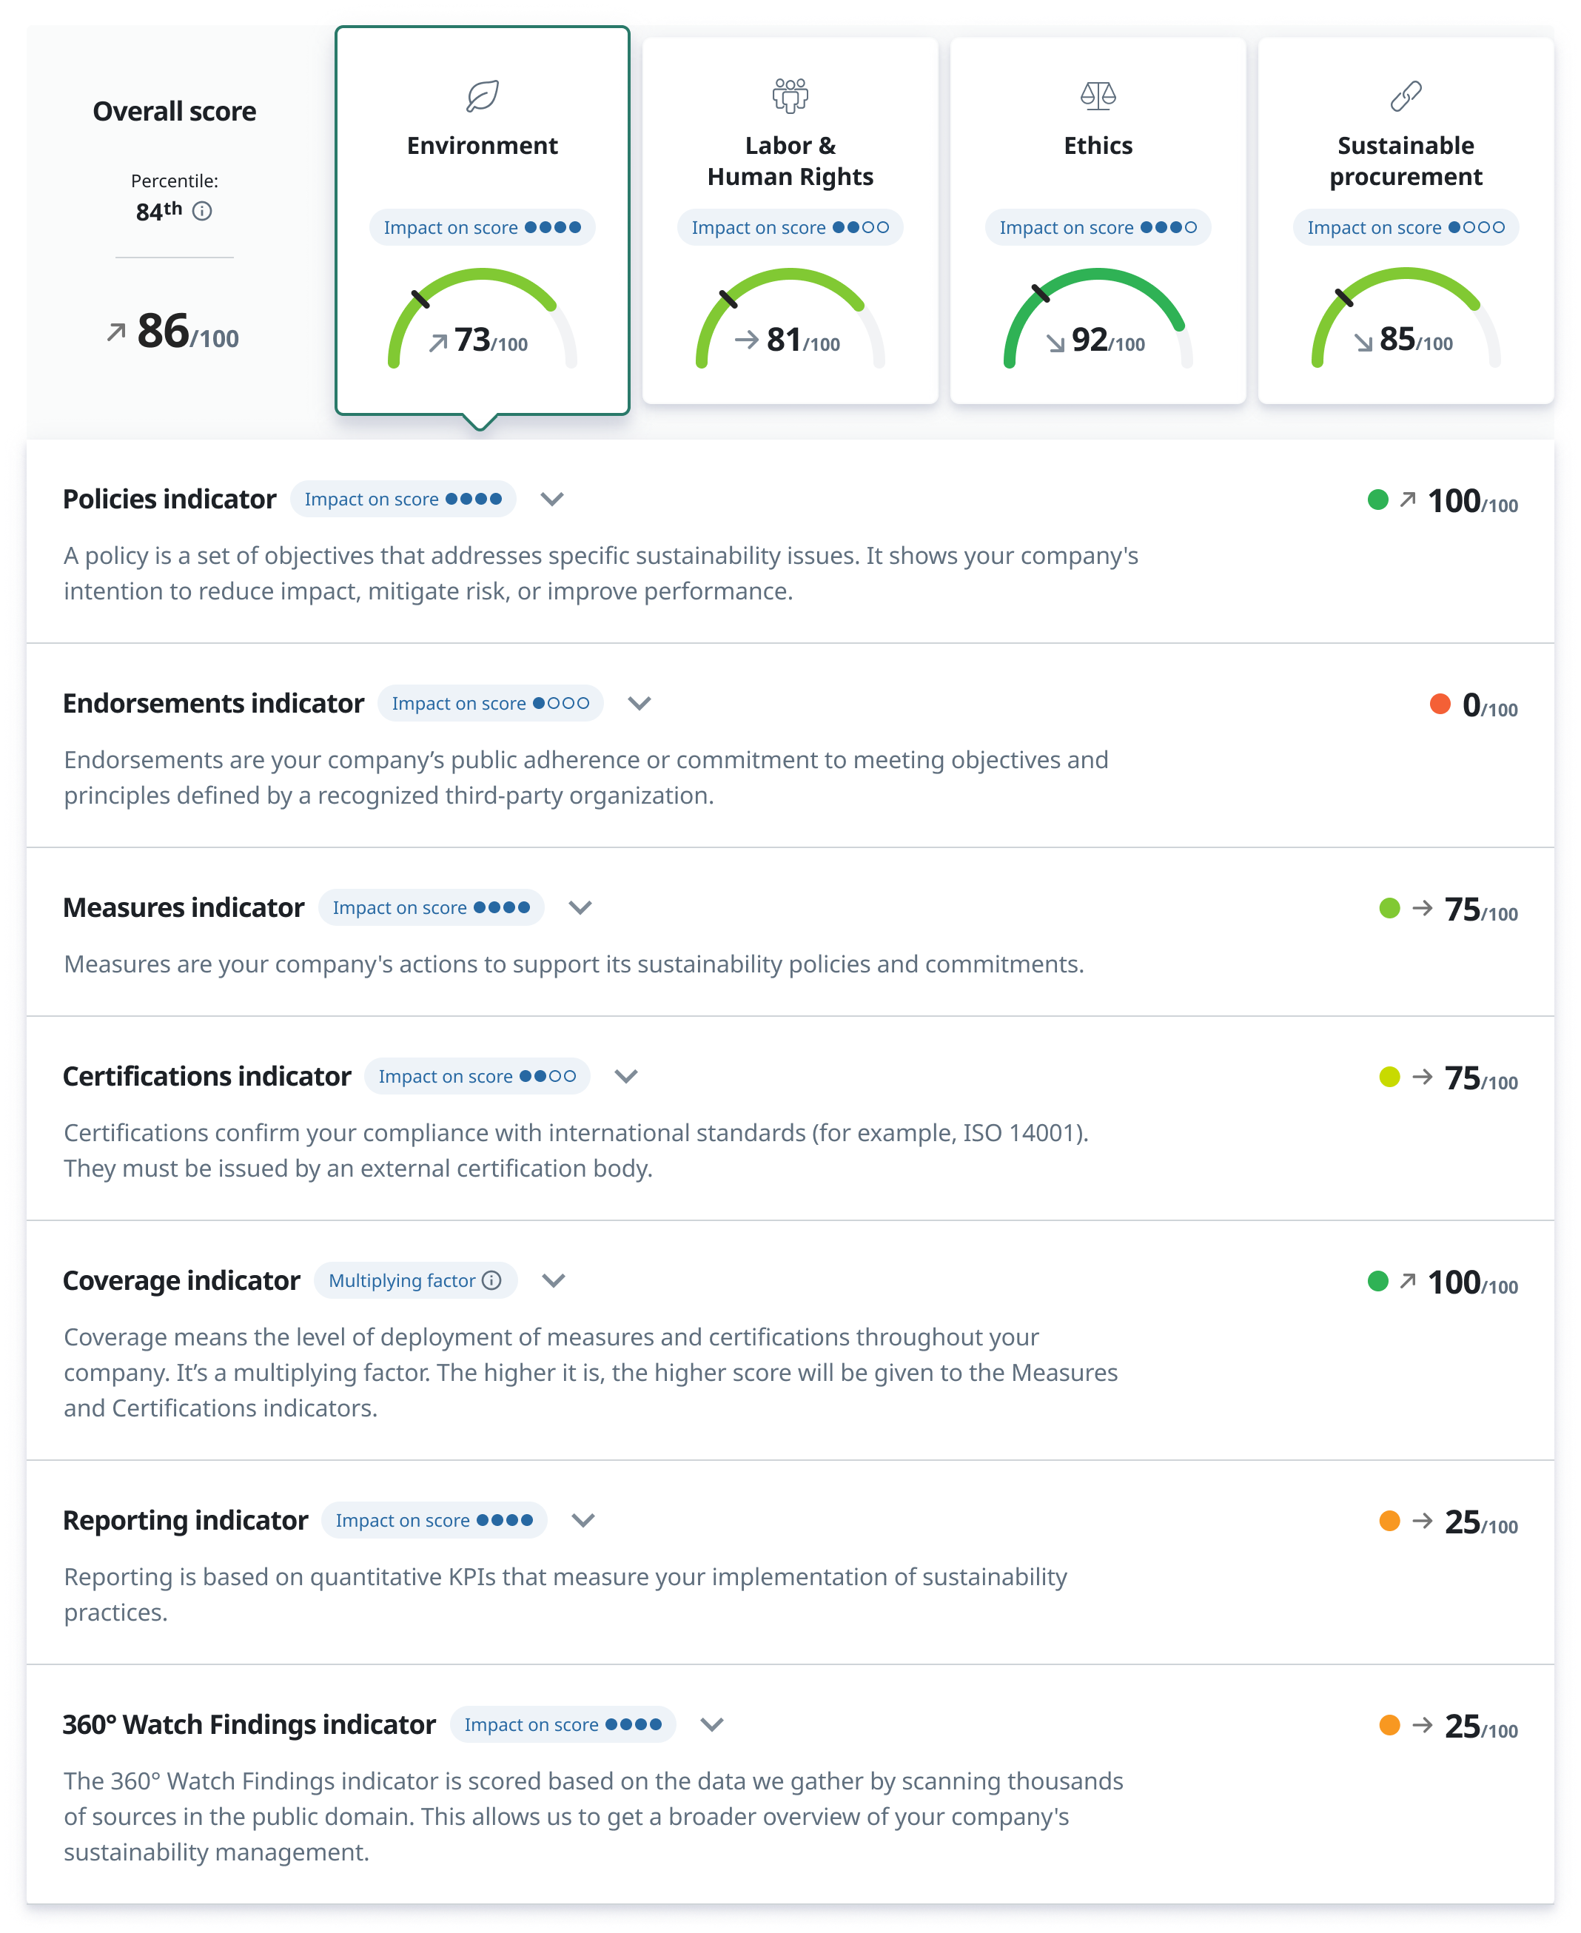Expand the Certifications indicator details

tap(625, 1076)
